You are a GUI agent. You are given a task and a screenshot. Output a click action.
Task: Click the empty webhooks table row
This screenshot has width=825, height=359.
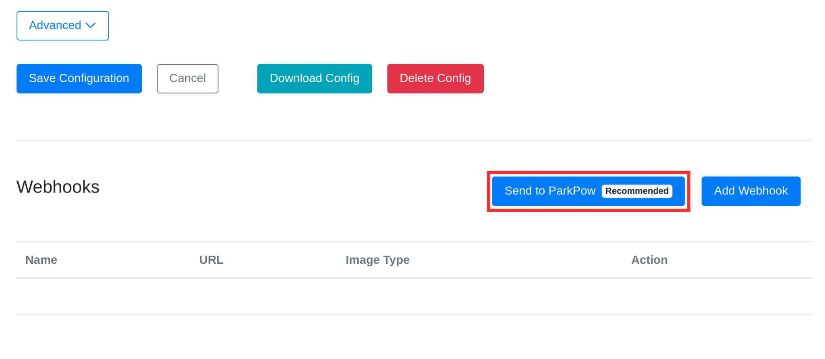[x=414, y=296]
